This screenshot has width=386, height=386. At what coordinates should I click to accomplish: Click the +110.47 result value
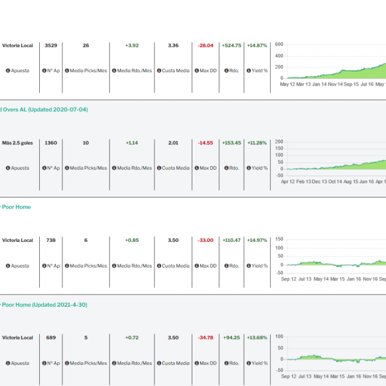(x=232, y=240)
